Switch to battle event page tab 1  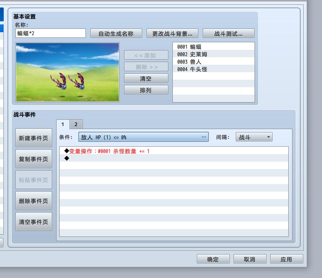pyautogui.click(x=63, y=124)
